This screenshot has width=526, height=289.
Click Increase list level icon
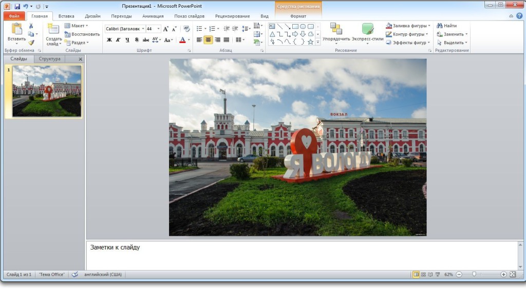pyautogui.click(x=235, y=29)
